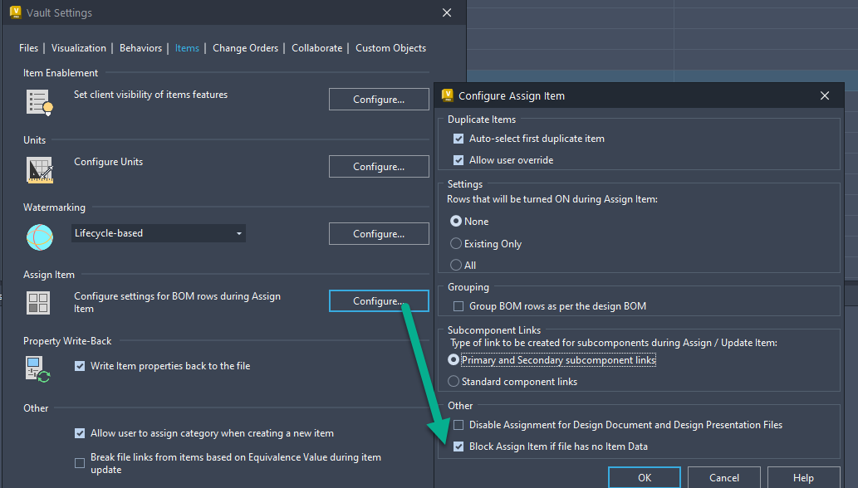The height and width of the screenshot is (488, 858).
Task: Uncheck Block Assign Item if file has no Item Data
Action: [458, 446]
